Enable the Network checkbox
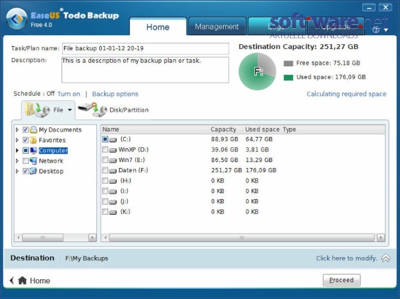 26,161
